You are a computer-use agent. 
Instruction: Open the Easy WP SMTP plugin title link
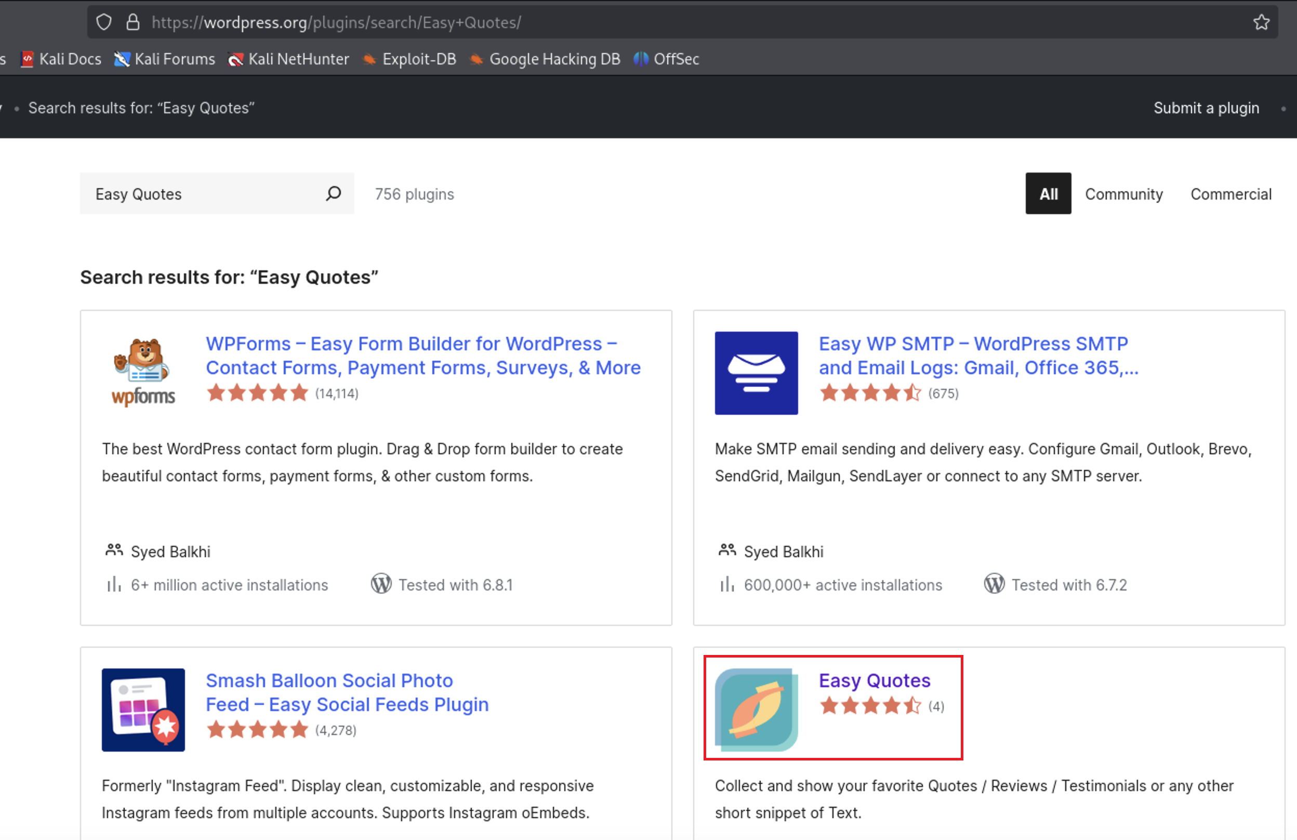click(x=979, y=356)
